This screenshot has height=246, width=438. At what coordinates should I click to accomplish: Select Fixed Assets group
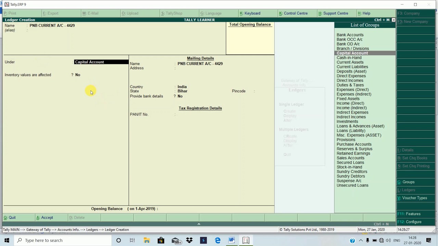(348, 99)
